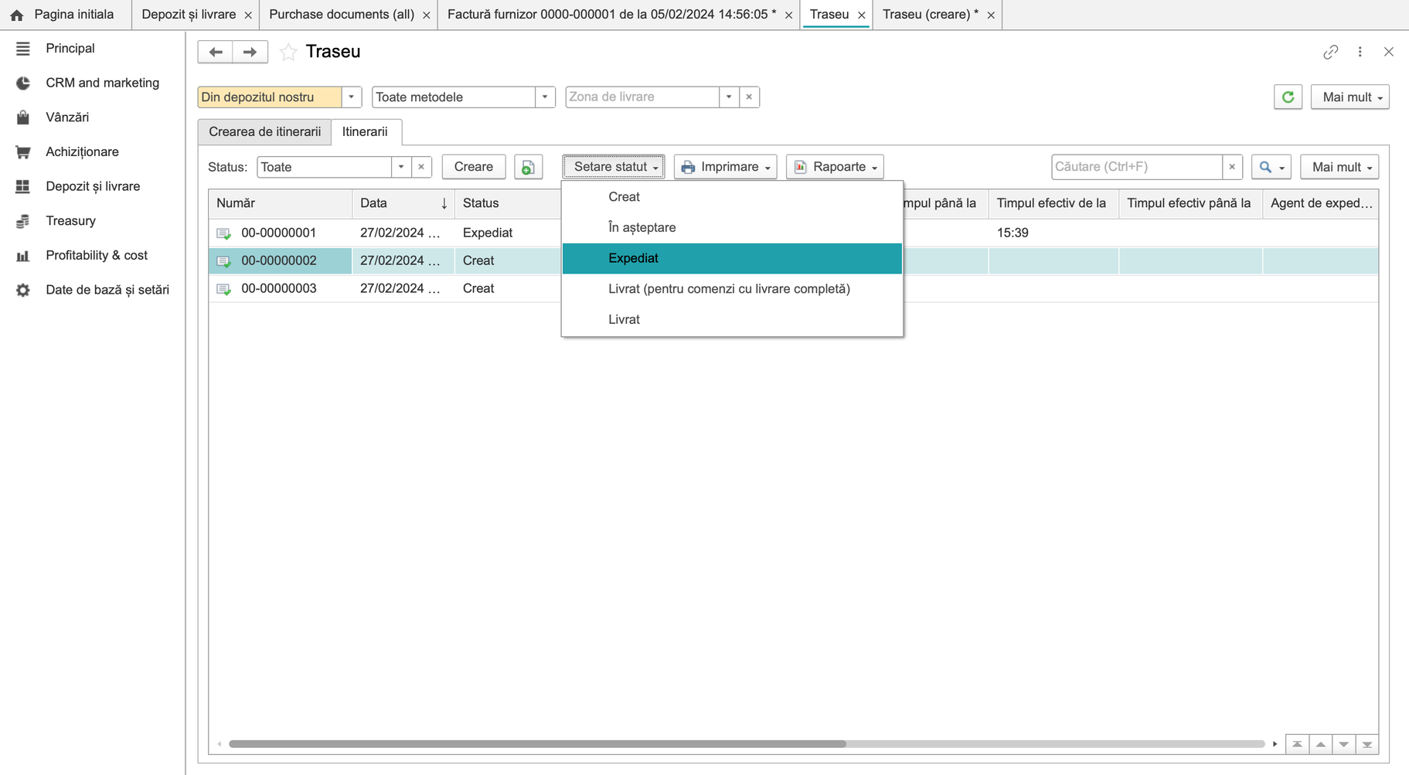Open CRM and marketing section

click(x=102, y=83)
